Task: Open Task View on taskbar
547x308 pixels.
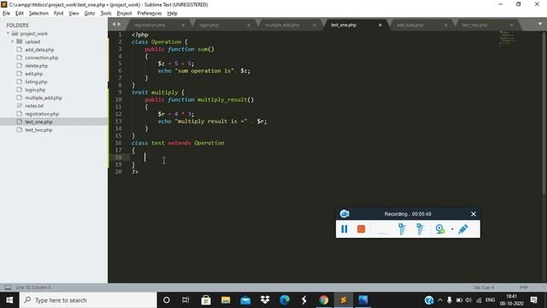Action: [x=185, y=300]
